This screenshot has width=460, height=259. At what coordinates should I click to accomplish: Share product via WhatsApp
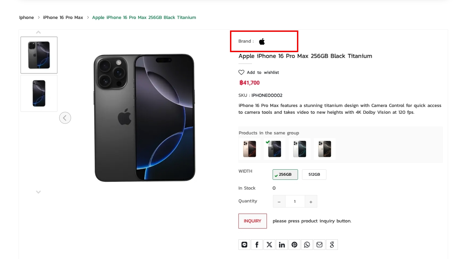307,245
